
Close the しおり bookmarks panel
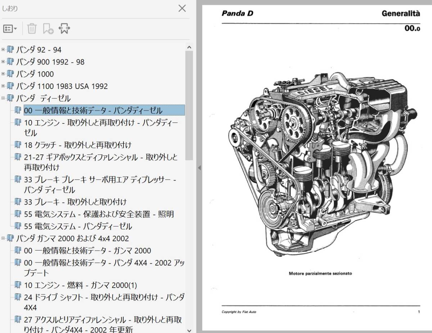click(x=182, y=8)
